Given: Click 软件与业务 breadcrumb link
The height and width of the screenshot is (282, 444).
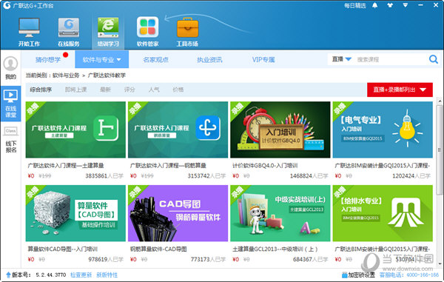Looking at the screenshot, I should (66, 75).
